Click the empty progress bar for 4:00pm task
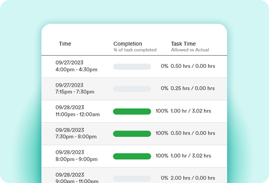 pyautogui.click(x=132, y=67)
